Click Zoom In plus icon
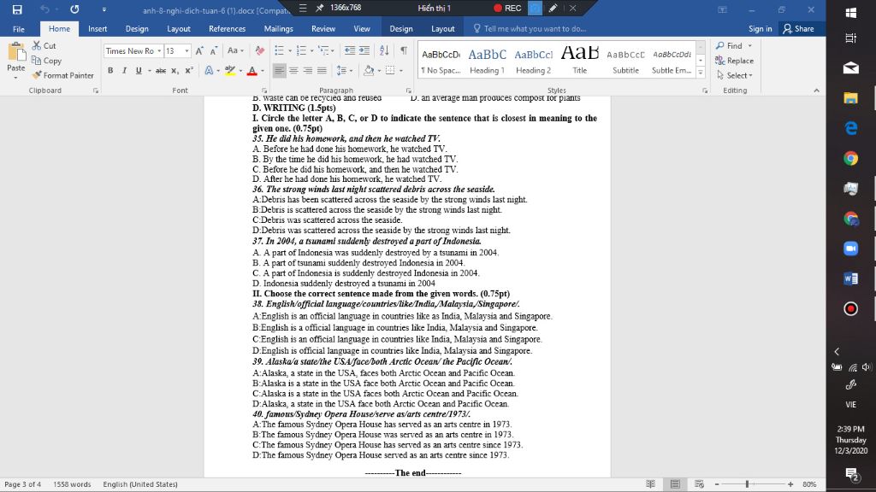Screen dimensions: 876x492 click(790, 484)
